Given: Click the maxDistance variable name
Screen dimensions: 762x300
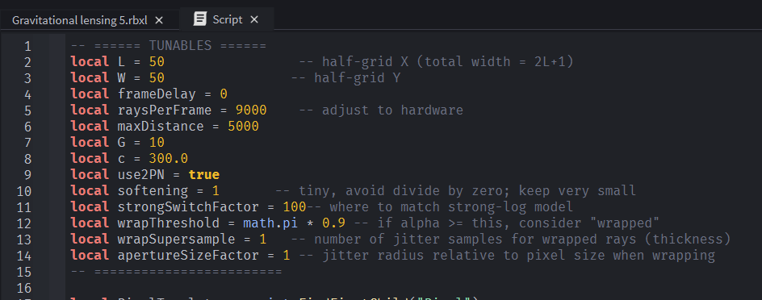Looking at the screenshot, I should click(161, 127).
